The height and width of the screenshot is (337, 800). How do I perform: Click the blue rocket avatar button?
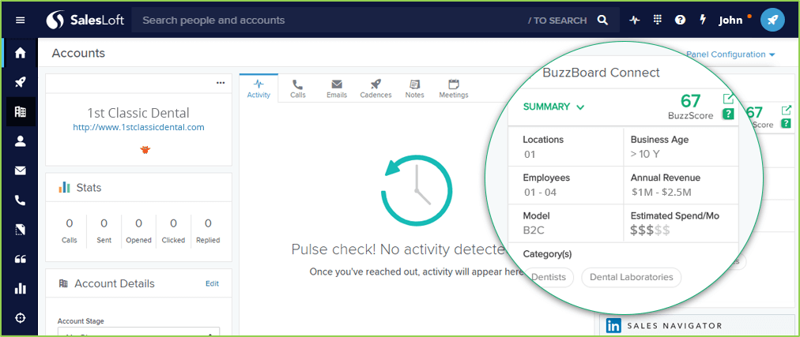click(772, 21)
